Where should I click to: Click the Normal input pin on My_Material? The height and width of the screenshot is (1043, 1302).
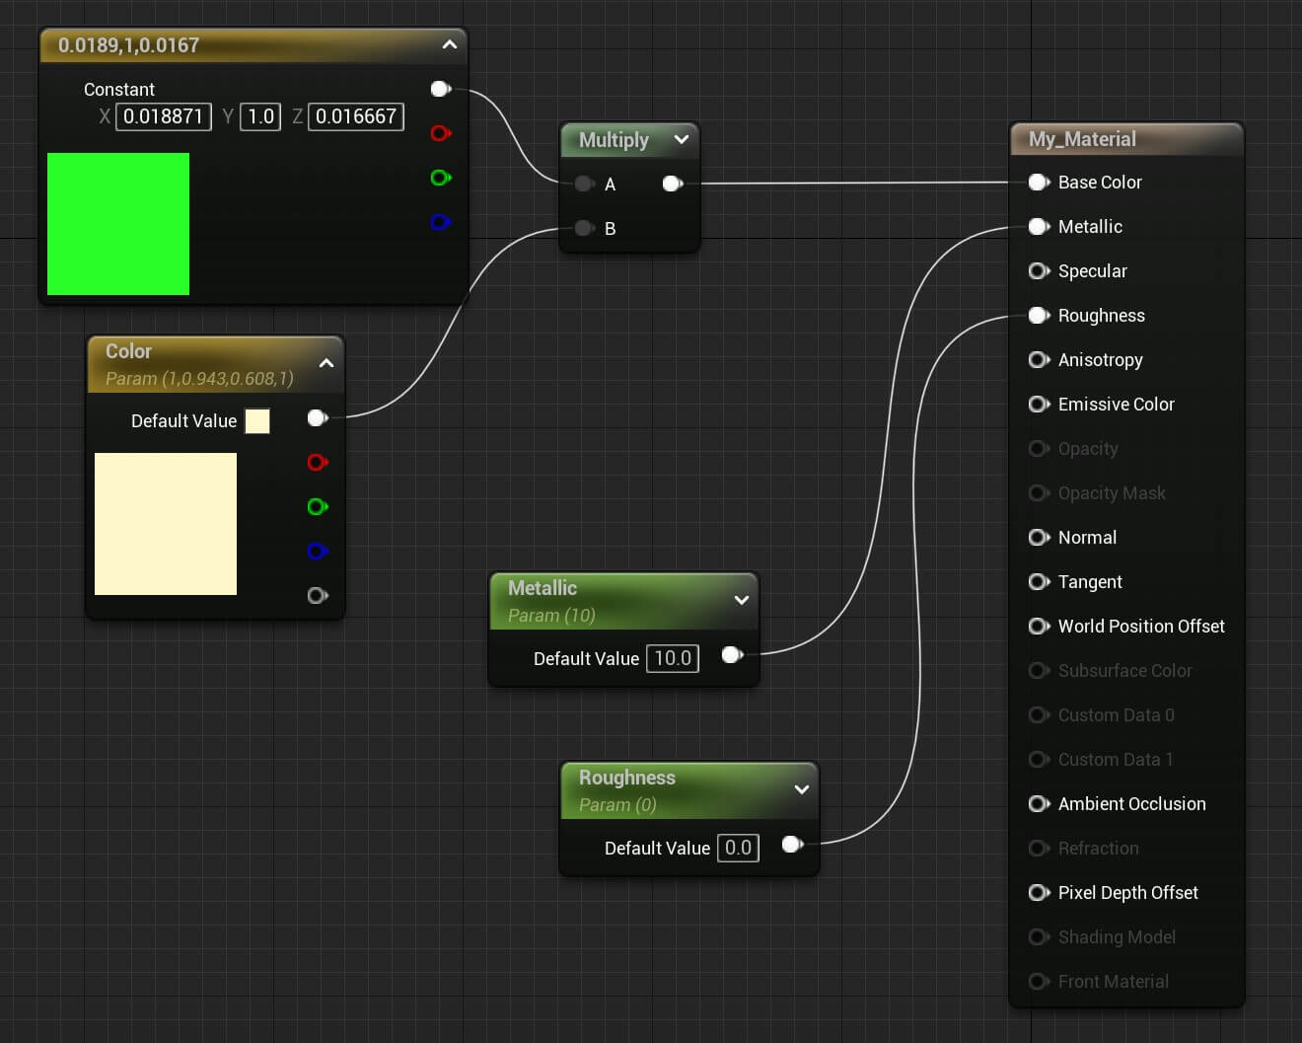(1039, 538)
